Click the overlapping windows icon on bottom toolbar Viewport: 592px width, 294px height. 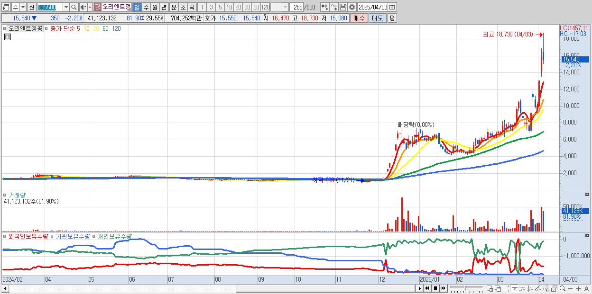(498, 288)
